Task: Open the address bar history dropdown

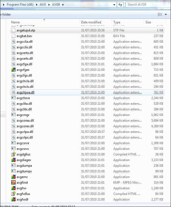Action: tap(114, 5)
